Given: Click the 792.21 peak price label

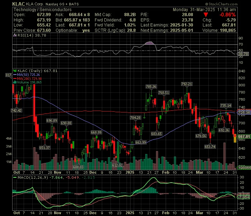Looking at the screenshot, I should (187, 84).
